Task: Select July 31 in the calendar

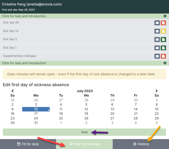Action: point(36,123)
